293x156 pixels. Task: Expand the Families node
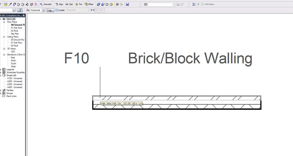click(1, 90)
